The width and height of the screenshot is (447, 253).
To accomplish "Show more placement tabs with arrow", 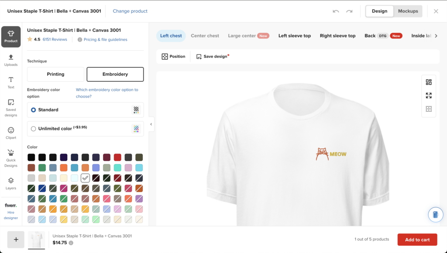I will click(x=436, y=36).
